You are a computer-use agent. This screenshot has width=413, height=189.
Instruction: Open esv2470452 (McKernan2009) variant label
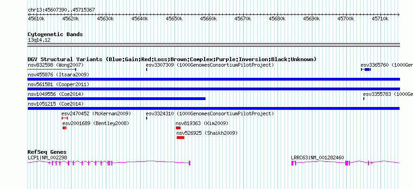pos(96,113)
